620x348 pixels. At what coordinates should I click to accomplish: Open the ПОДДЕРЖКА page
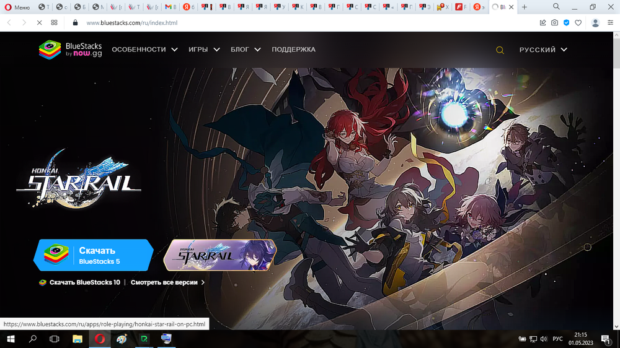[x=293, y=50]
